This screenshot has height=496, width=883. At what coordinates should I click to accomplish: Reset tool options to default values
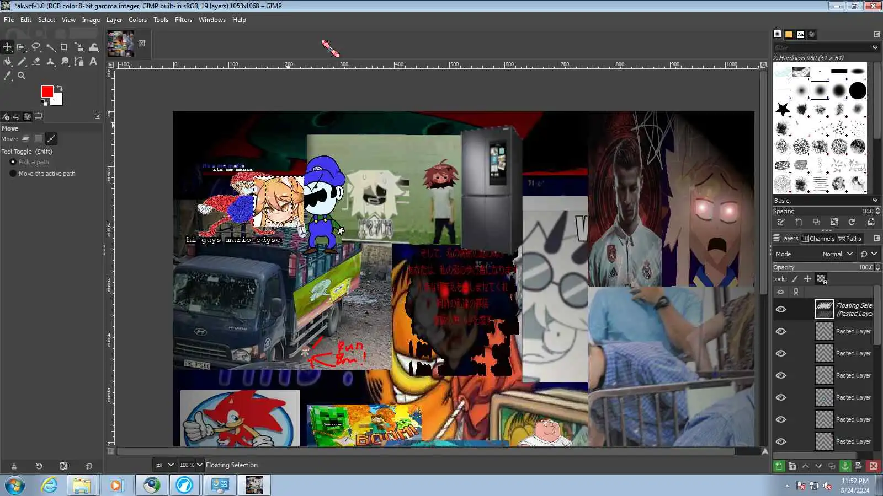click(89, 466)
